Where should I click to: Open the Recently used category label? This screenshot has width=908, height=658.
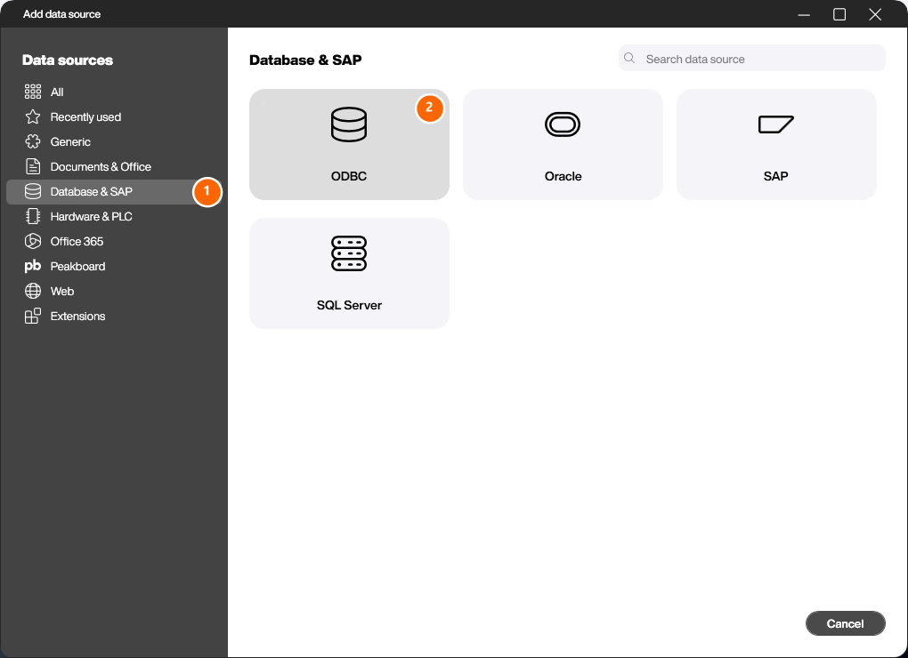point(85,116)
